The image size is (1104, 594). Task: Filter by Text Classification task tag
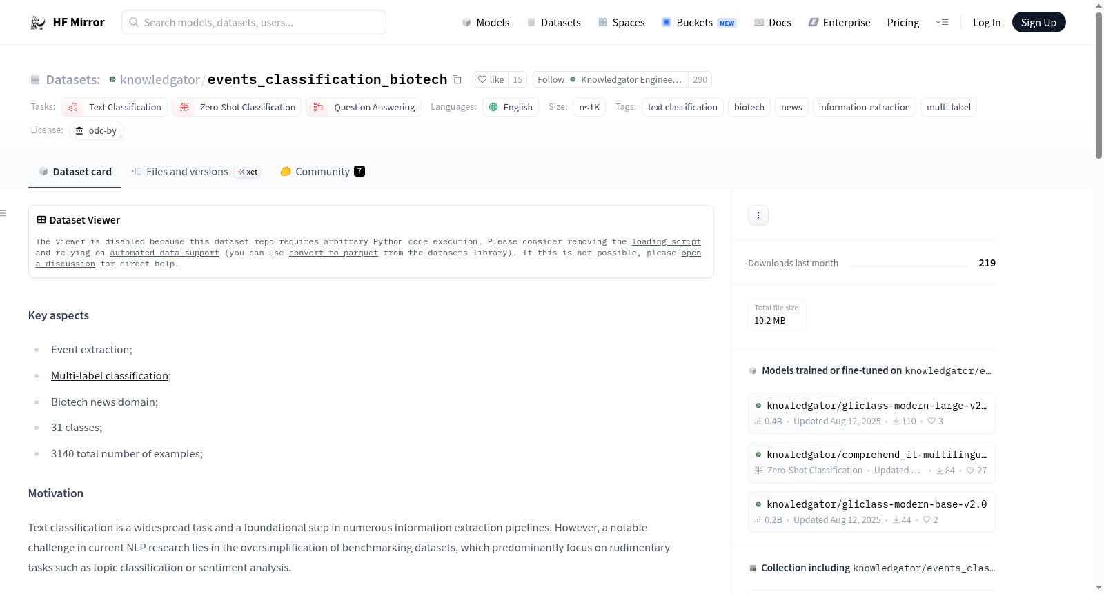(115, 107)
